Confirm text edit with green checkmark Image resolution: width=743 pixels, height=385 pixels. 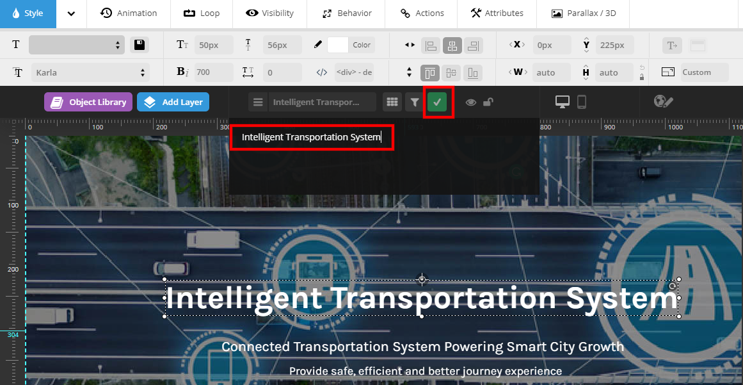437,102
